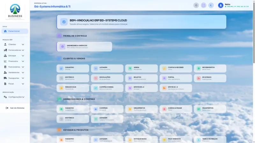Click Eid-Systems Informática & TI company name
This screenshot has height=143, width=255.
pyautogui.click(x=52, y=6)
